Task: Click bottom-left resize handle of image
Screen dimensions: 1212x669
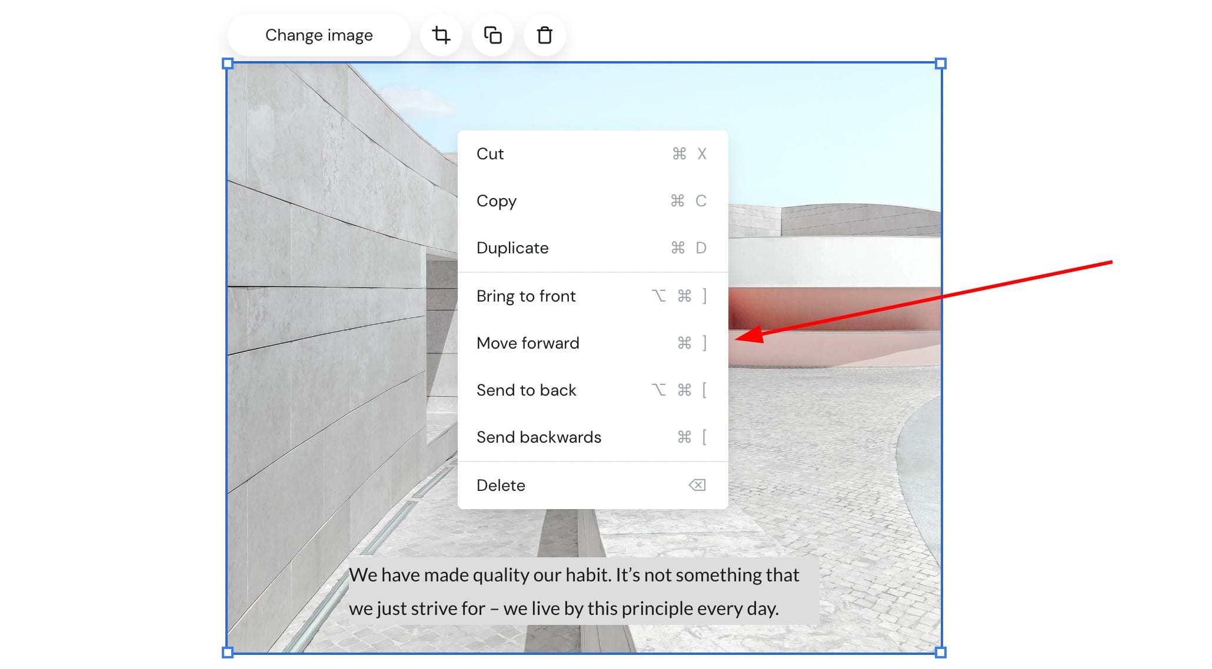Action: tap(228, 652)
